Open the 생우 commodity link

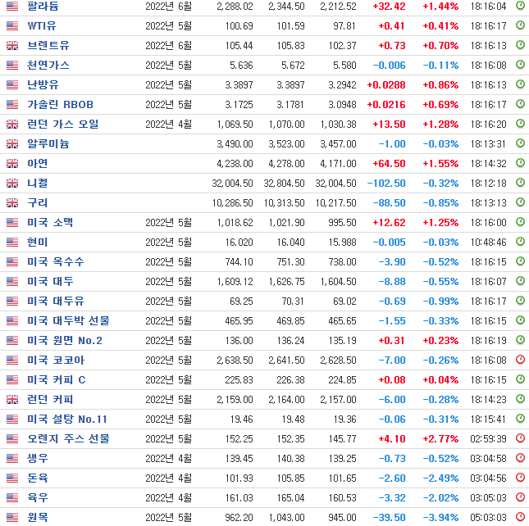click(38, 458)
